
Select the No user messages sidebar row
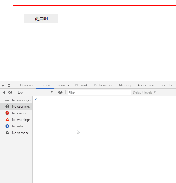(16, 106)
